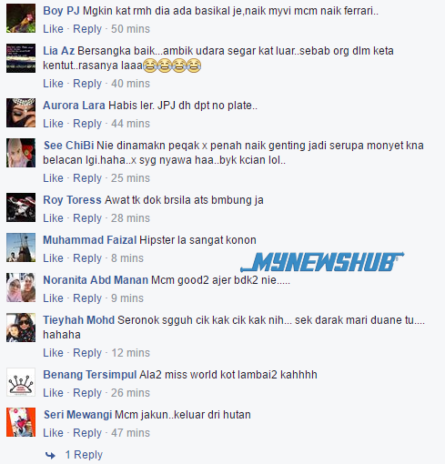Like Roy Toress's comment
Viewport: 445px width, 464px height.
point(53,218)
